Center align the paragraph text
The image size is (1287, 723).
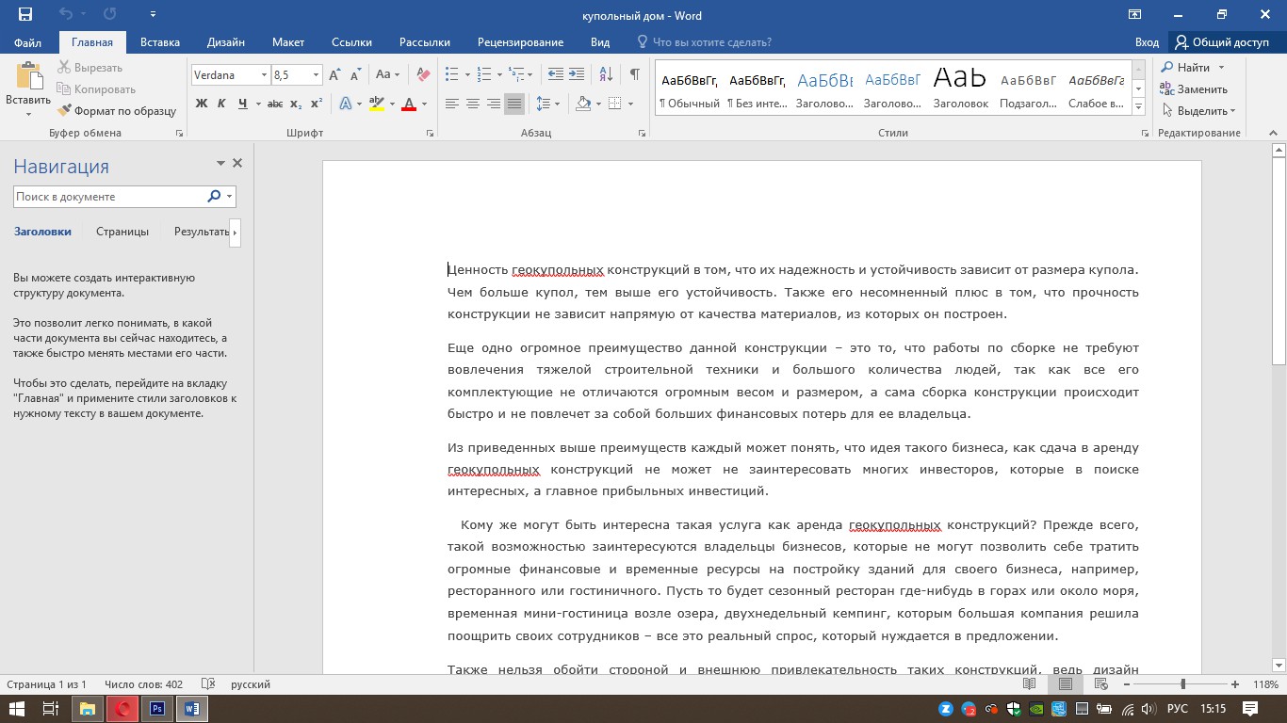(x=473, y=104)
